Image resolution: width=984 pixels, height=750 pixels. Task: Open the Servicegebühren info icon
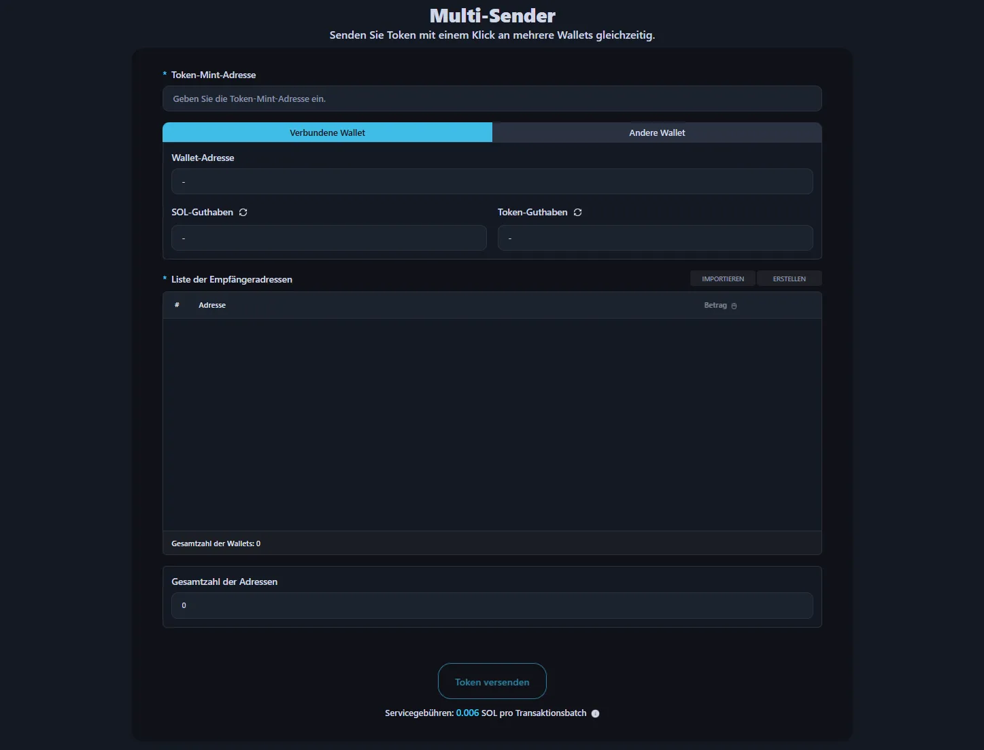pyautogui.click(x=595, y=713)
